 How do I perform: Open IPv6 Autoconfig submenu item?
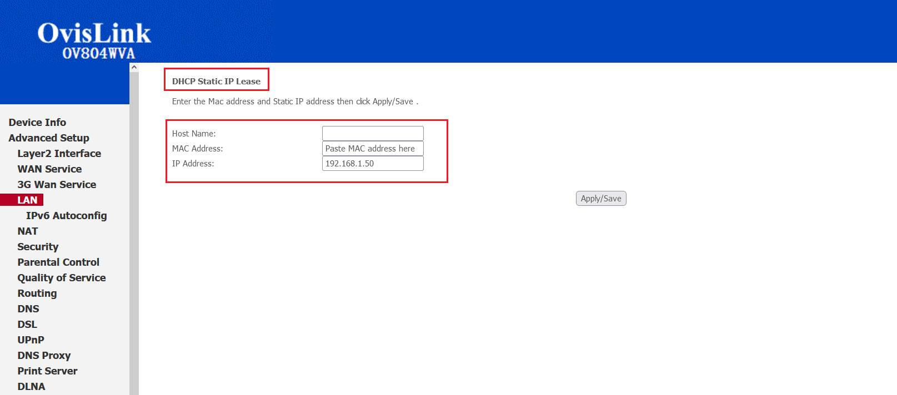(x=67, y=216)
